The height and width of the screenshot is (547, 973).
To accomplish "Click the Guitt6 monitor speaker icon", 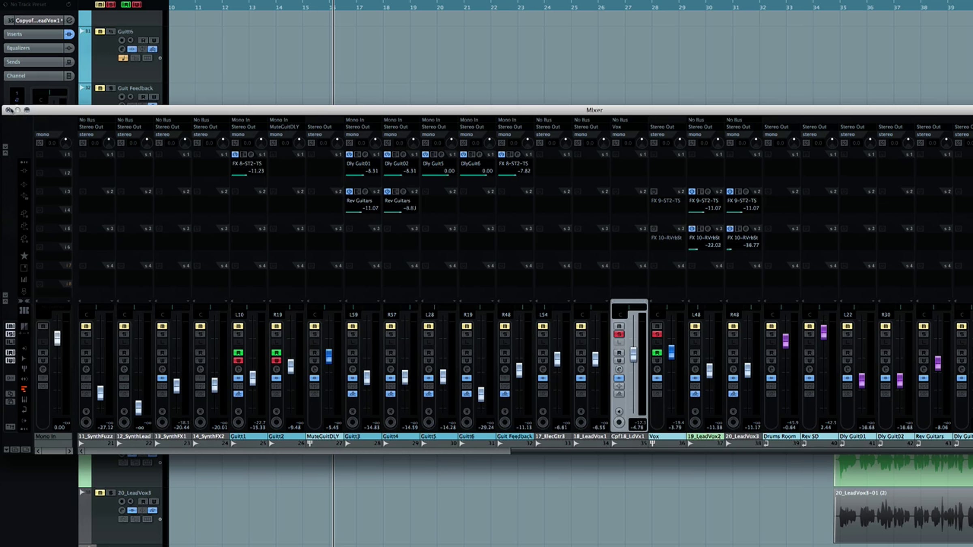I will click(131, 40).
